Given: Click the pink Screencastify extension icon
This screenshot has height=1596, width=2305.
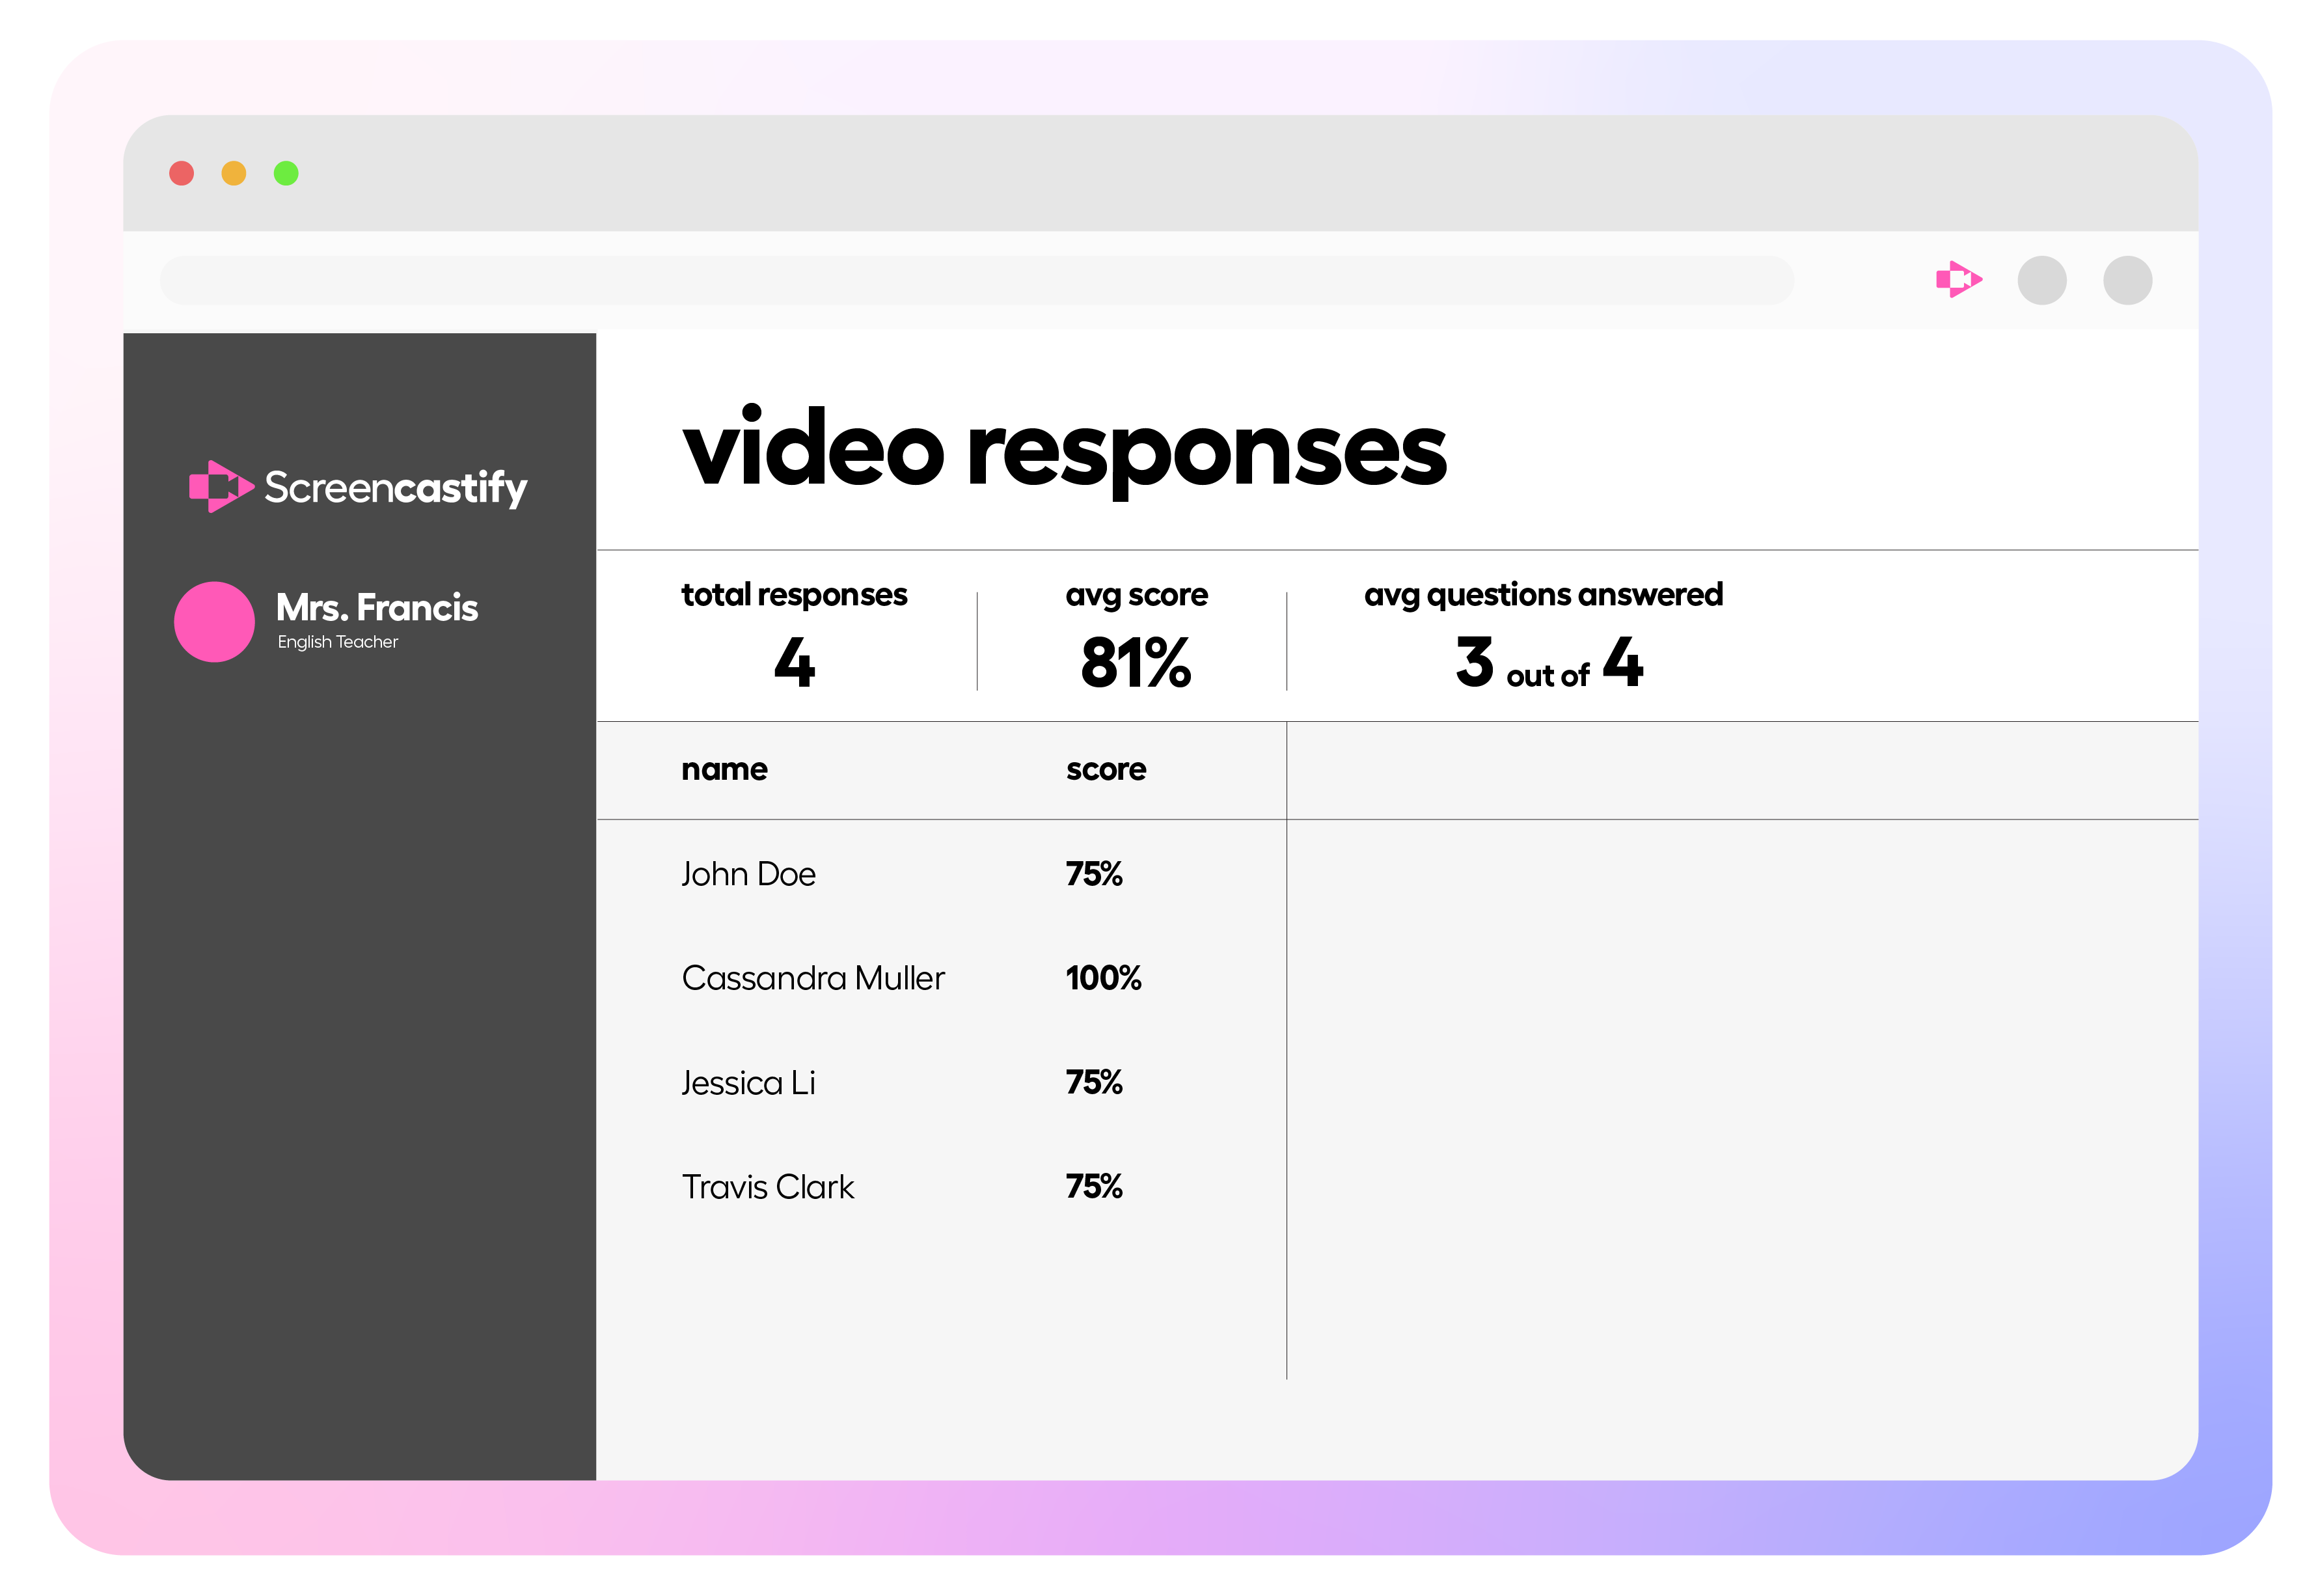Looking at the screenshot, I should [x=1957, y=279].
